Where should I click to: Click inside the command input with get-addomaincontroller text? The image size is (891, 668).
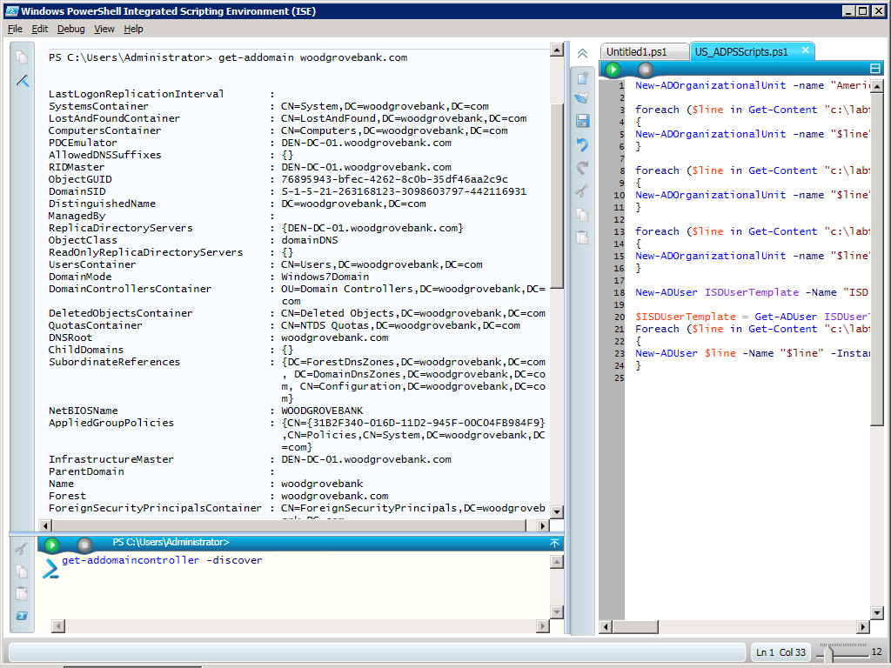tap(162, 560)
